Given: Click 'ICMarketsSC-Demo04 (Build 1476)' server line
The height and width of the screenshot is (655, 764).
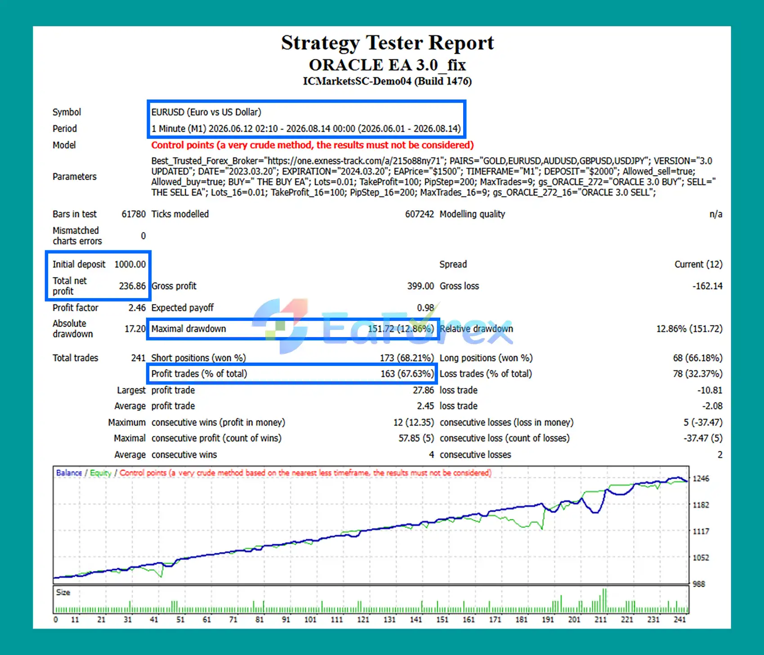Looking at the screenshot, I should pos(387,81).
